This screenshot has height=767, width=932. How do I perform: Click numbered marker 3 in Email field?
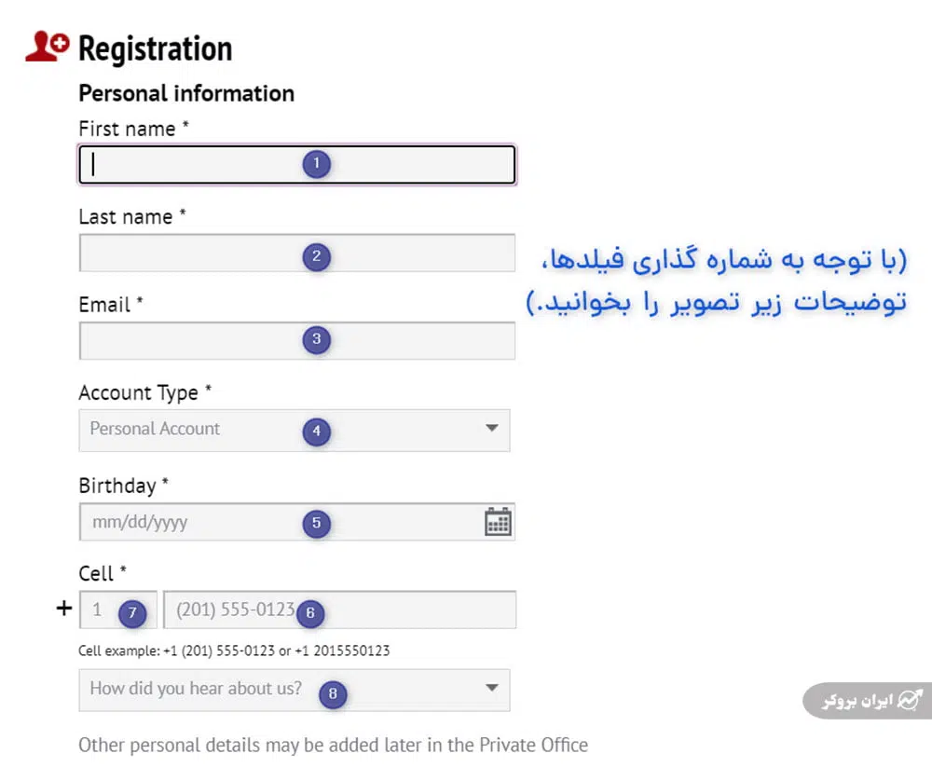[316, 340]
